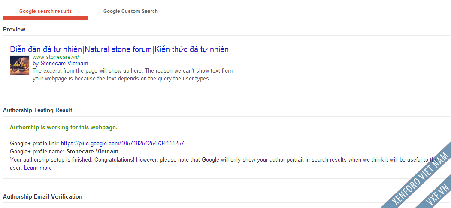Click the green 'Authorship is working' message
Screen dimensions: 451x208
click(x=64, y=128)
